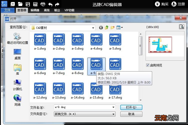188x125 pixels.
Task: Select 计算机 in the sidebar
Action: point(18,85)
